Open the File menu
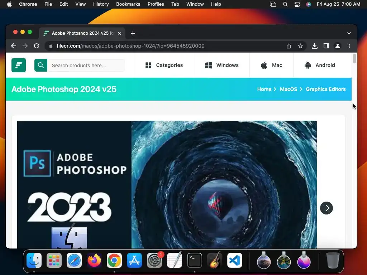 pos(48,4)
